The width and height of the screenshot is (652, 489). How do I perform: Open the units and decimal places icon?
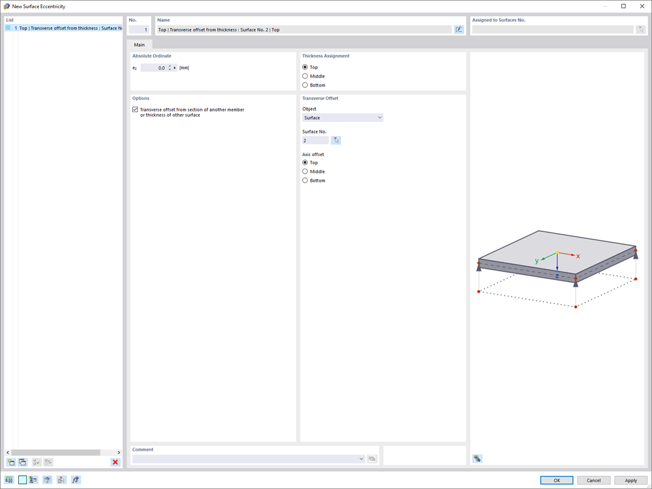(9, 480)
